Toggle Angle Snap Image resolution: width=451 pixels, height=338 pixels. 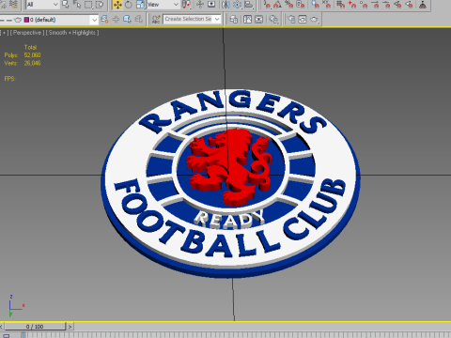tap(278, 5)
